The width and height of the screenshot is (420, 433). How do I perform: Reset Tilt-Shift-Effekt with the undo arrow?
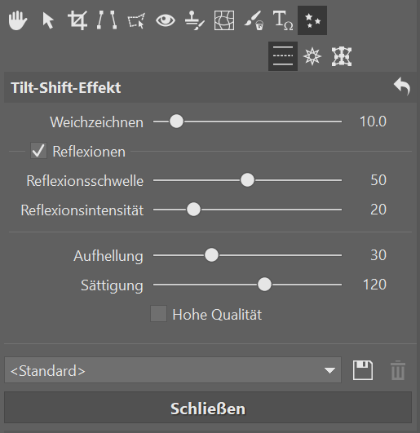click(402, 86)
